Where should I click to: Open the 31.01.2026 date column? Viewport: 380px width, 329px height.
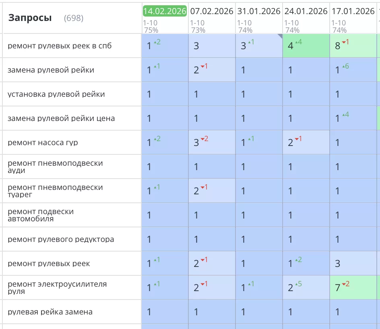pos(259,11)
